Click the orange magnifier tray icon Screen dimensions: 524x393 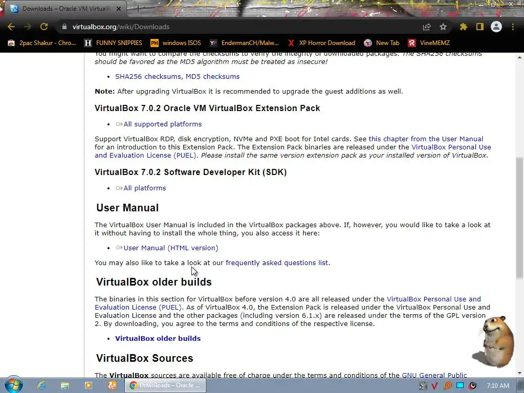(x=447, y=386)
